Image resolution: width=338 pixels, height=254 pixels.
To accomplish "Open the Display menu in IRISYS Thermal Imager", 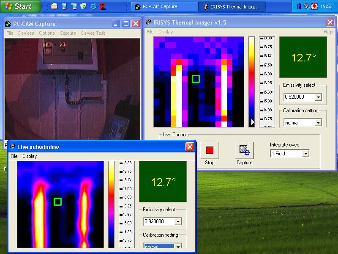I will pos(166,32).
